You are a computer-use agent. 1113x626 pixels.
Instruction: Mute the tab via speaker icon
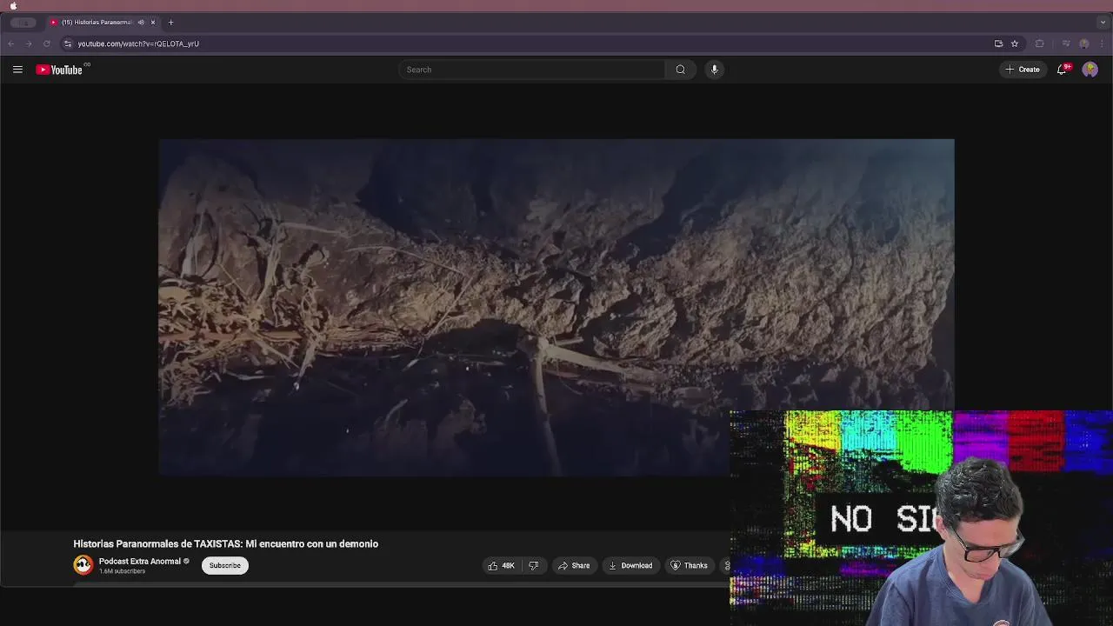[141, 22]
